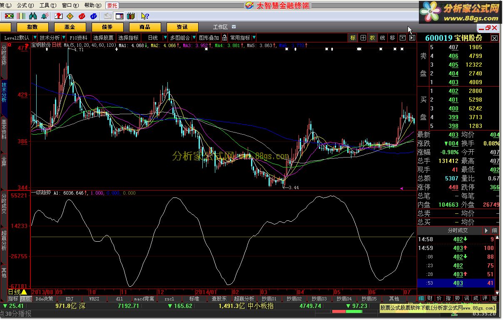
Task: Click the blue round information icon
Action: [x=94, y=16]
